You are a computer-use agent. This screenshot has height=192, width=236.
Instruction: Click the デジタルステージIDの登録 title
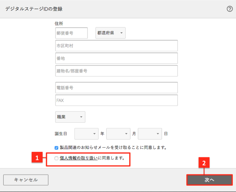pos(34,9)
